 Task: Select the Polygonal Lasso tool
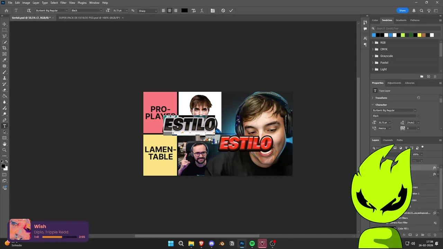pos(4,36)
